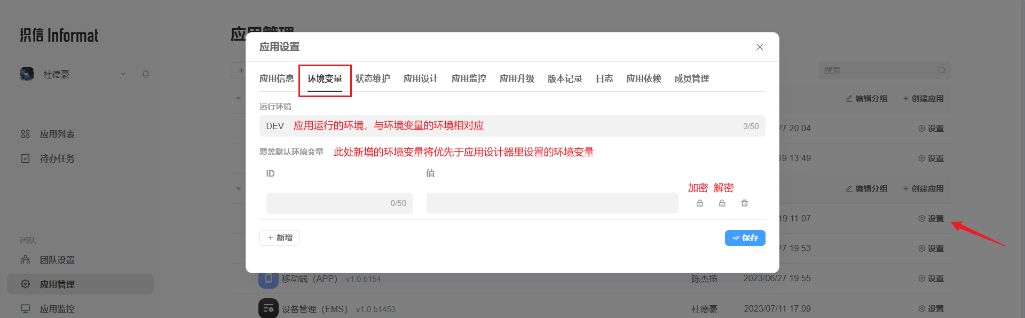
Task: Open 待办任务 in the sidebar
Action: 57,158
